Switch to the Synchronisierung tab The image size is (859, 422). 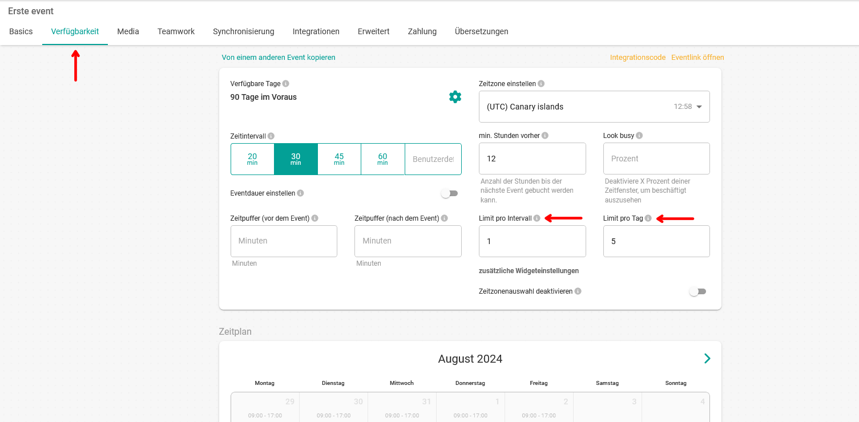244,31
